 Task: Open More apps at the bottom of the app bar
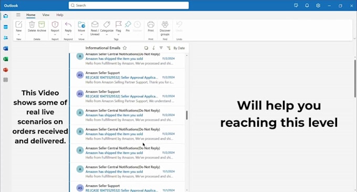click(5, 80)
